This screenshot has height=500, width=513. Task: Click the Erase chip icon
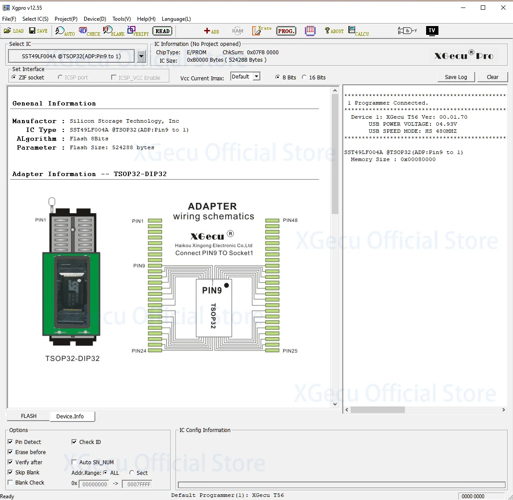262,31
